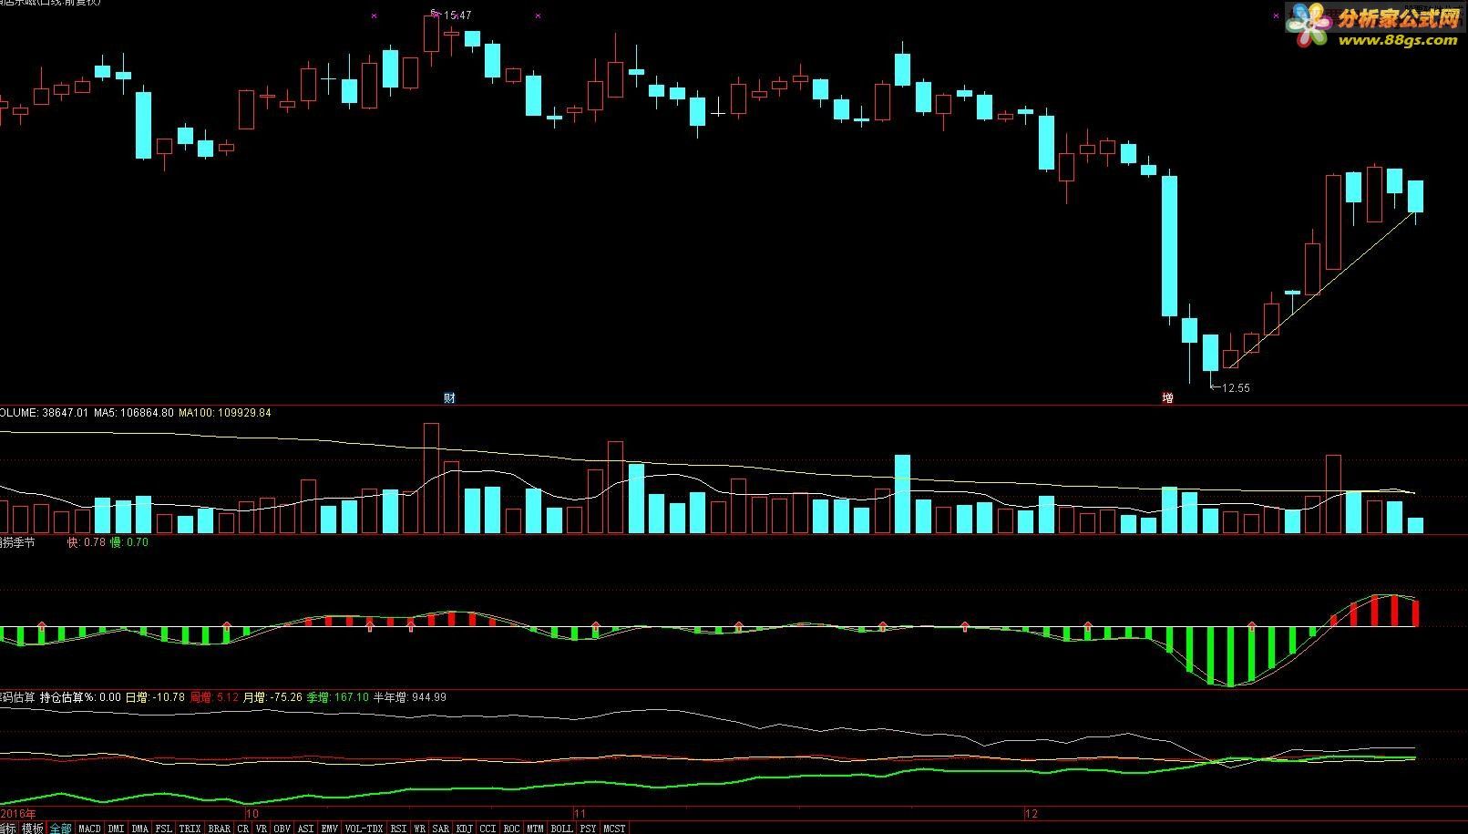Click the 日增: -10.78 value

(x=155, y=697)
